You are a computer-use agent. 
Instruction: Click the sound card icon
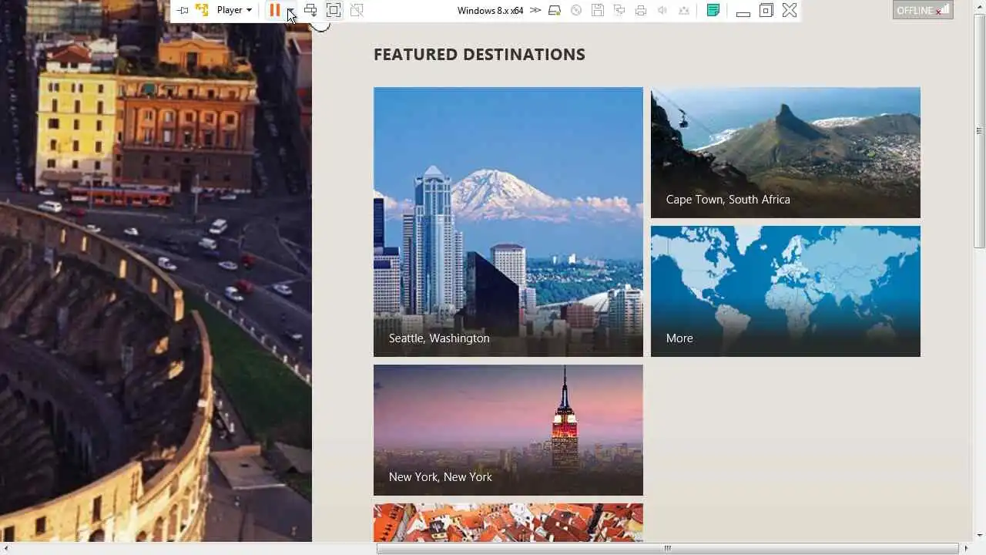[x=662, y=10]
